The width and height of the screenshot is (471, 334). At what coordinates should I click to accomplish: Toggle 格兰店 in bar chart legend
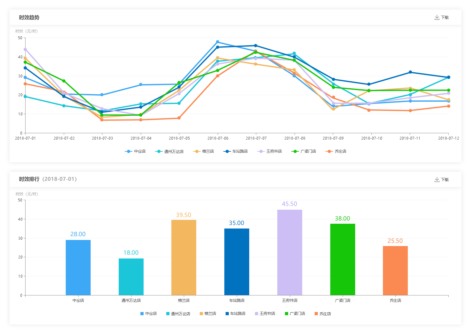208,314
